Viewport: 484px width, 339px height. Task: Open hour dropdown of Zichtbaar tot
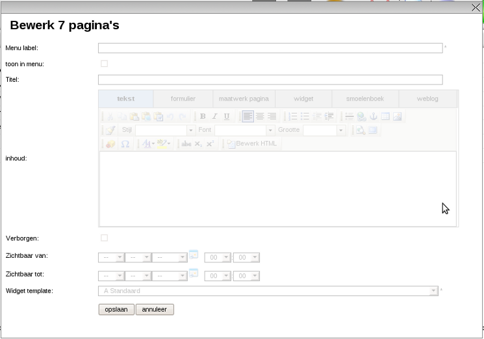pos(218,276)
